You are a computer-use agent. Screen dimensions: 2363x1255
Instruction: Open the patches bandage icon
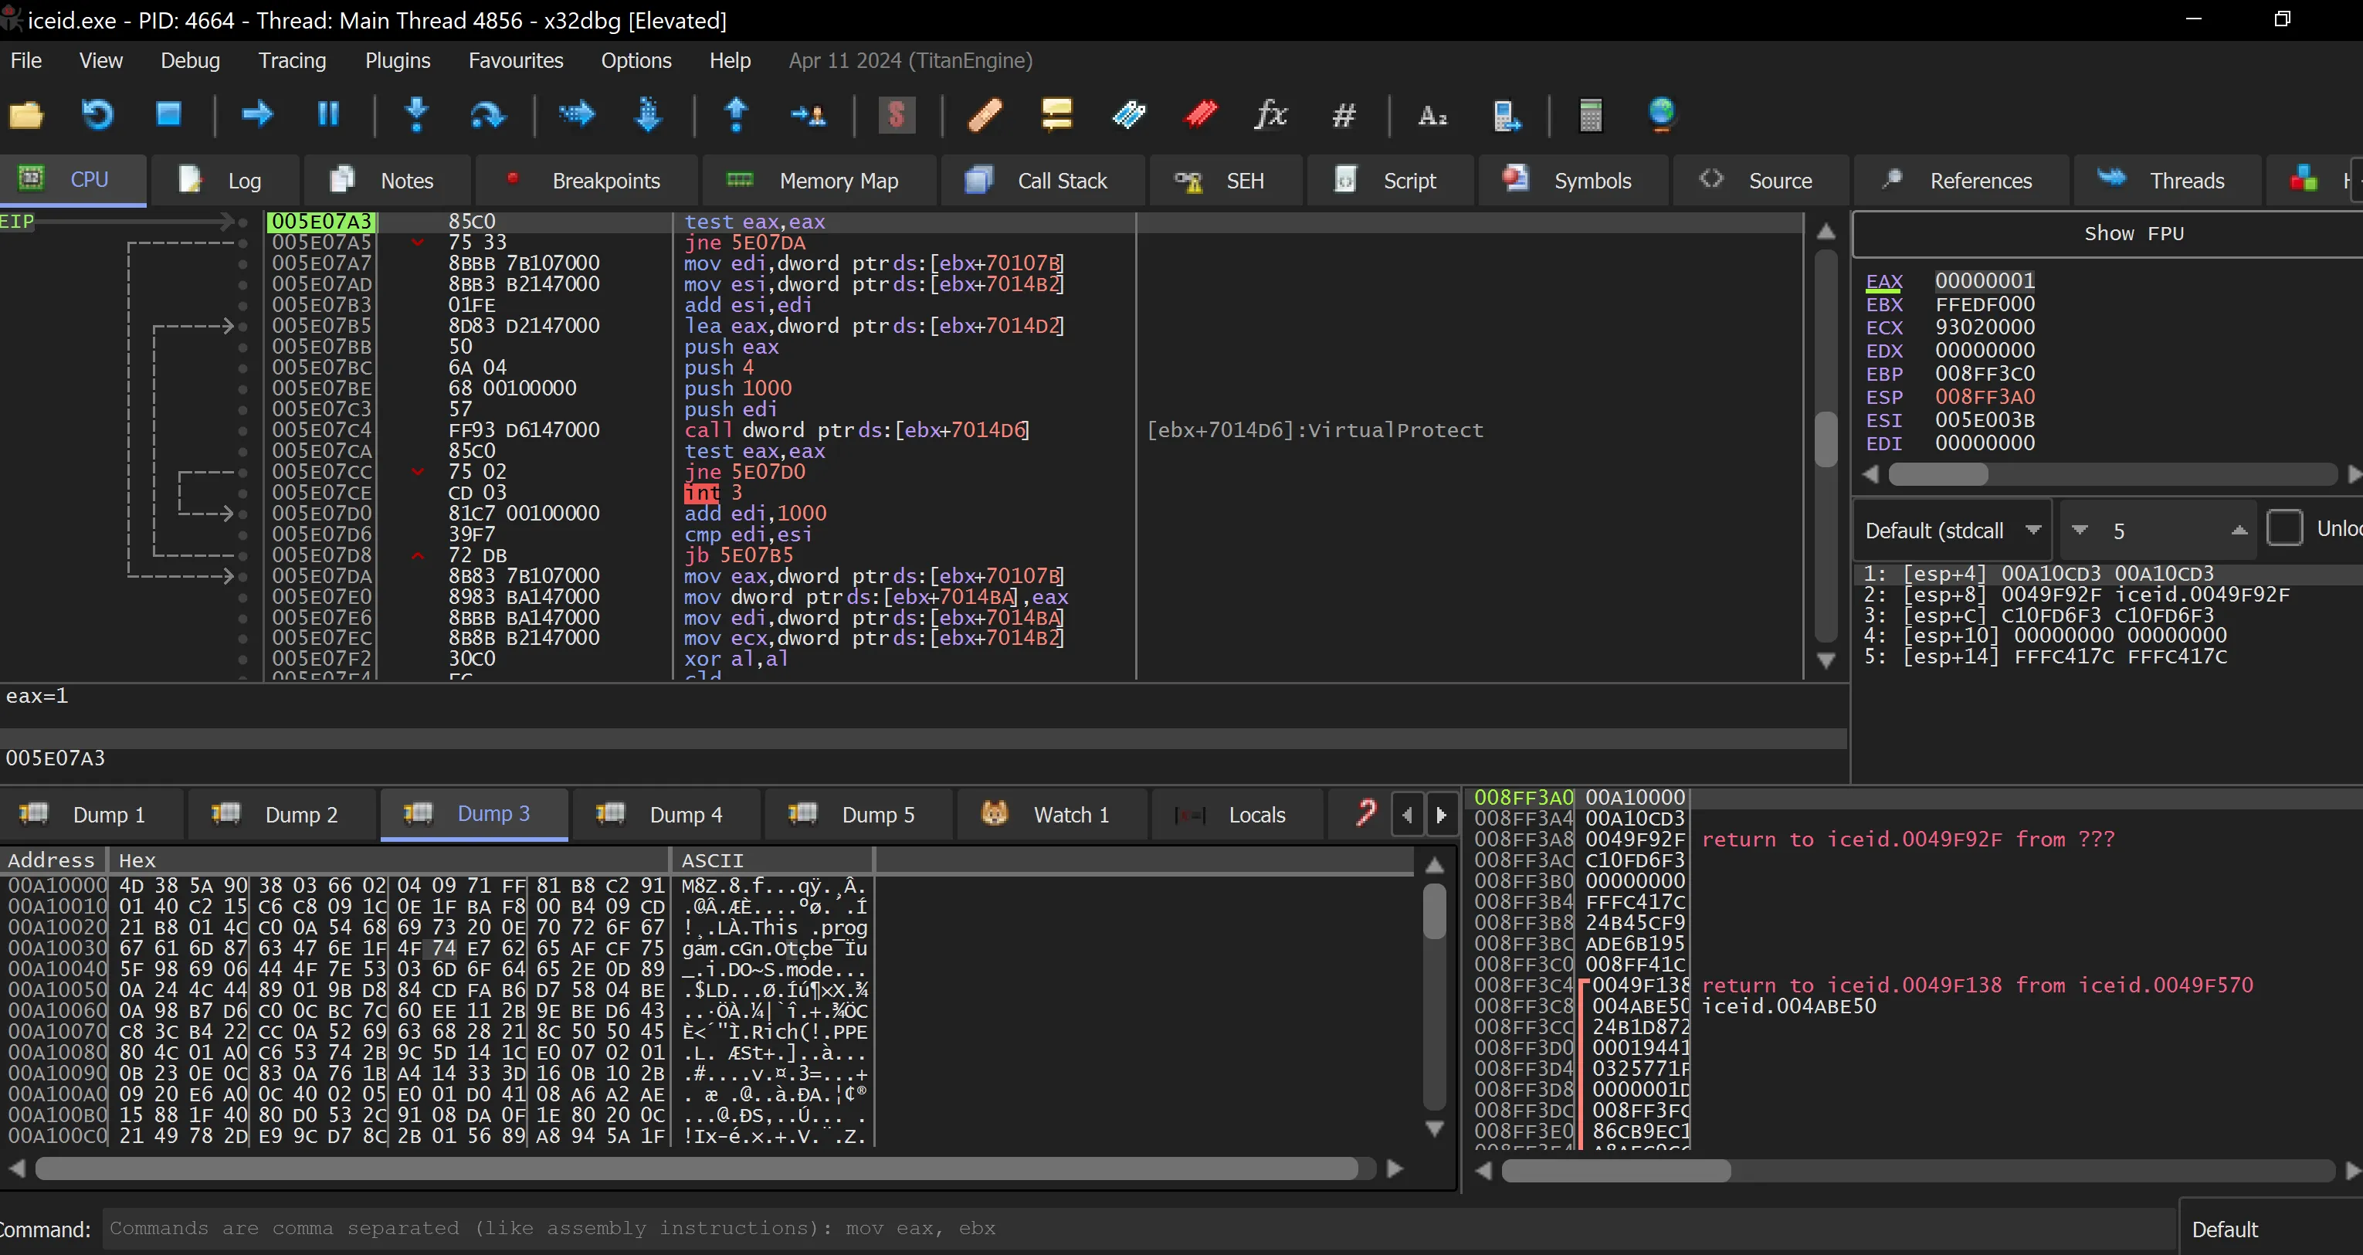(x=985, y=114)
